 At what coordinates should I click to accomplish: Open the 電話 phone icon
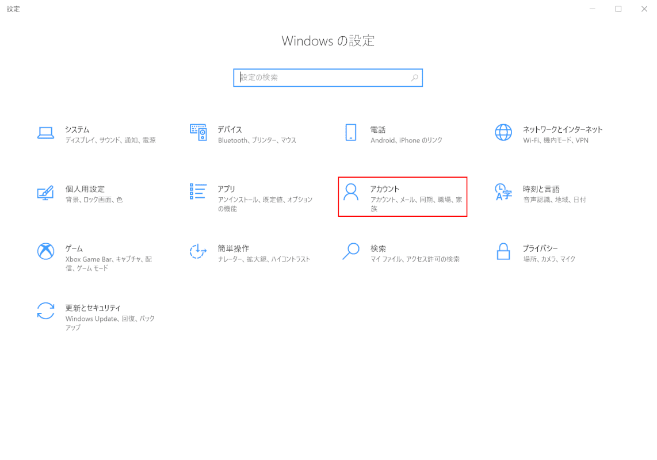(x=351, y=132)
